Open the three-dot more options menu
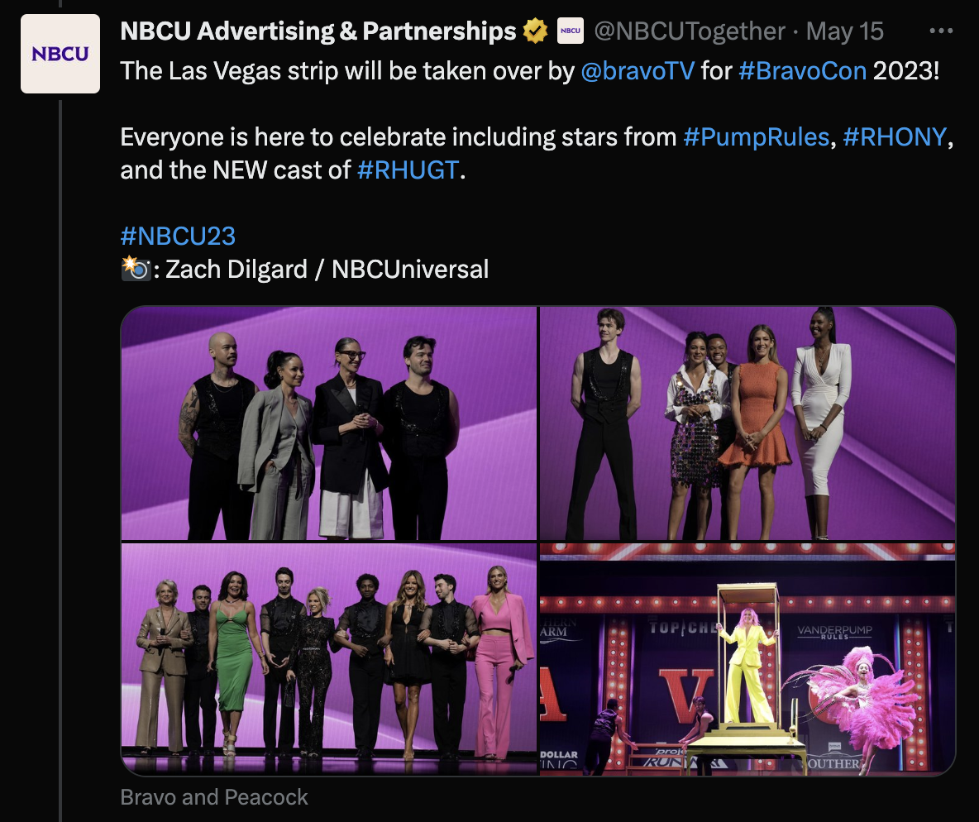 (x=941, y=31)
